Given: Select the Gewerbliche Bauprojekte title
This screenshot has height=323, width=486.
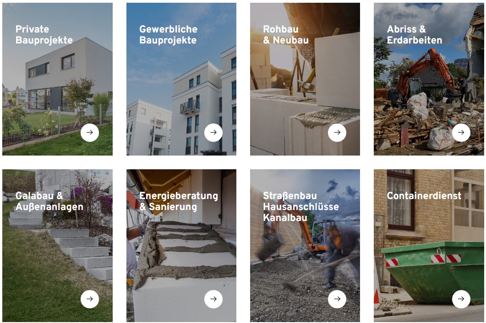Looking at the screenshot, I should click(x=168, y=35).
